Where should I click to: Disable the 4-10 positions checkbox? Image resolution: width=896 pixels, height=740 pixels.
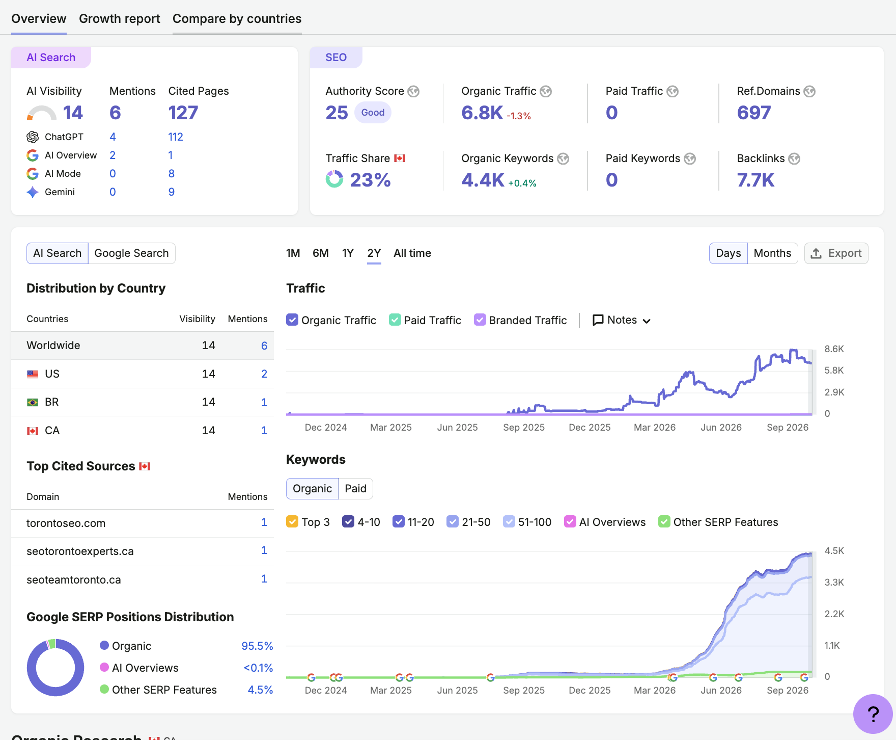pyautogui.click(x=348, y=521)
